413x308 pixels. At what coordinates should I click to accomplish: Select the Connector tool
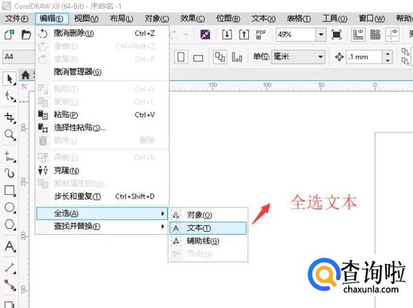[10, 285]
